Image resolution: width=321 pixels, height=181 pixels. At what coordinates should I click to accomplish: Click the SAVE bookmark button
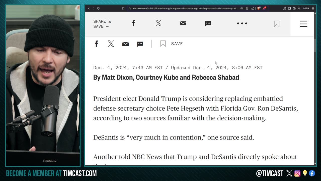pyautogui.click(x=172, y=44)
